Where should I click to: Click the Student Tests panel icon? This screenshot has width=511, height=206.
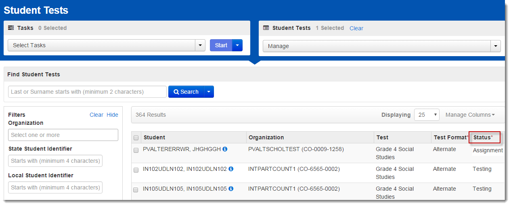[266, 28]
